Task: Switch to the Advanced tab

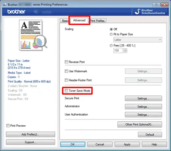Action: [x=79, y=20]
